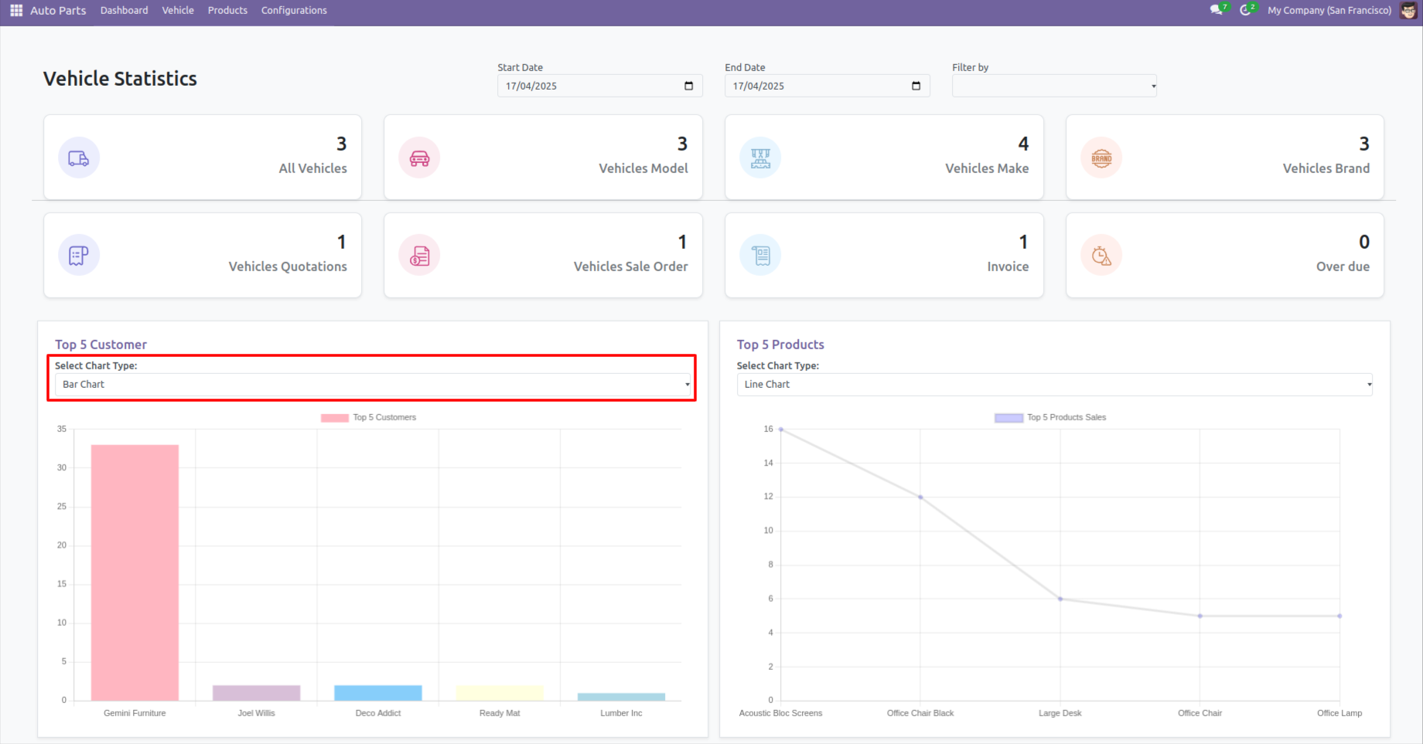This screenshot has width=1423, height=744.
Task: Open the Vehicles Brand label
Action: (1326, 168)
